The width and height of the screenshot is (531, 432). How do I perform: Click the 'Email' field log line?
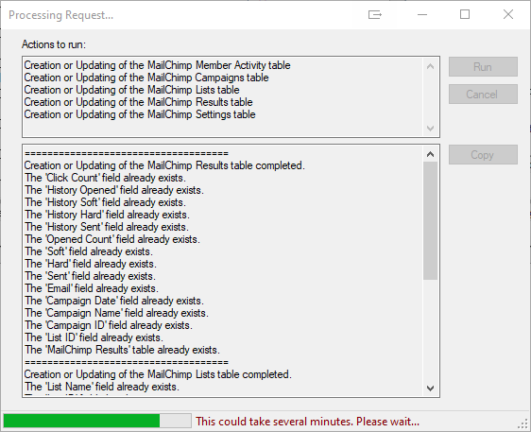point(91,288)
